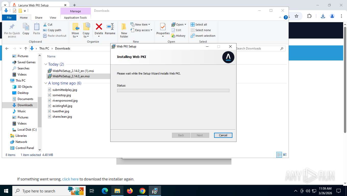Switch to the View ribbon tab
The height and width of the screenshot is (196, 347).
click(53, 18)
